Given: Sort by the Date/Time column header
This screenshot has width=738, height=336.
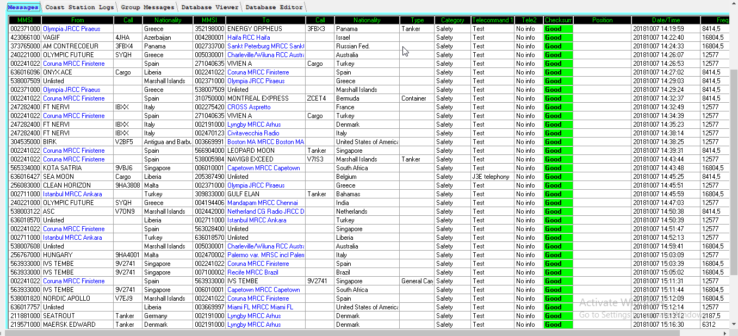Looking at the screenshot, I should 666,20.
